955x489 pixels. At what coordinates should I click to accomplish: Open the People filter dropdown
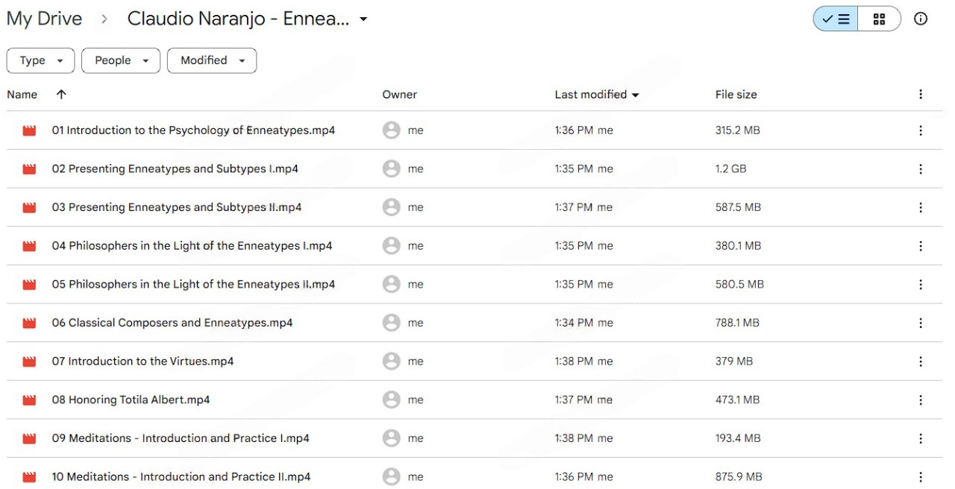point(121,60)
